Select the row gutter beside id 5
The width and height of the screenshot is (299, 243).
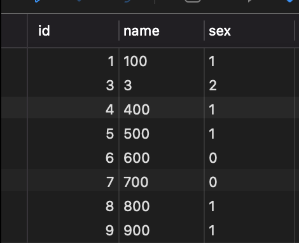click(x=14, y=134)
